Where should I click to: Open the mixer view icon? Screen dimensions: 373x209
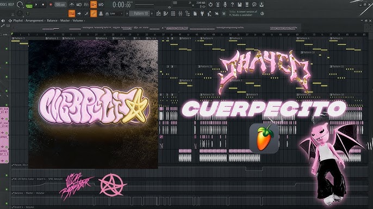181,14
